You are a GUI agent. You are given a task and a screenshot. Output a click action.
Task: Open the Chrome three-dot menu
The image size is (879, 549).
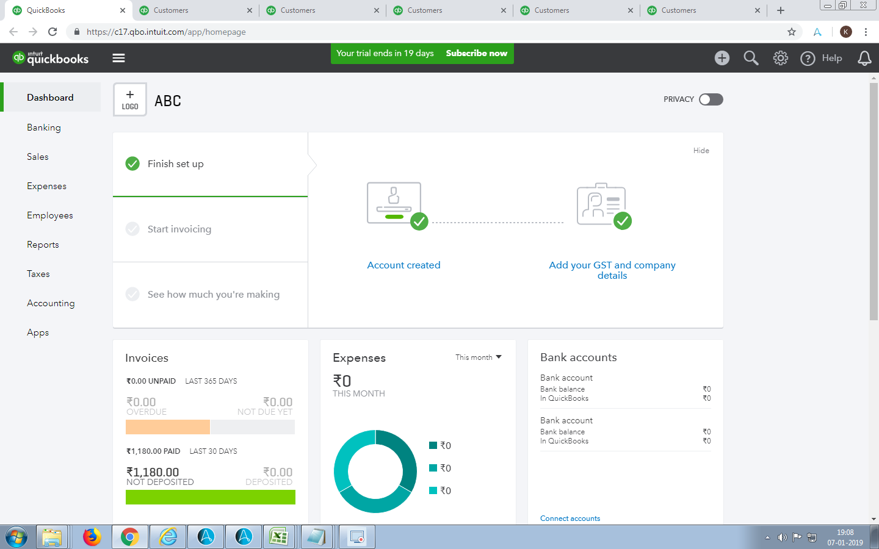866,32
